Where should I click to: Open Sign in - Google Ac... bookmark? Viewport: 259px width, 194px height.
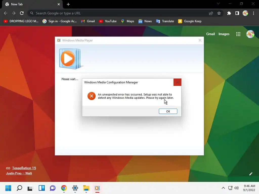[60, 21]
